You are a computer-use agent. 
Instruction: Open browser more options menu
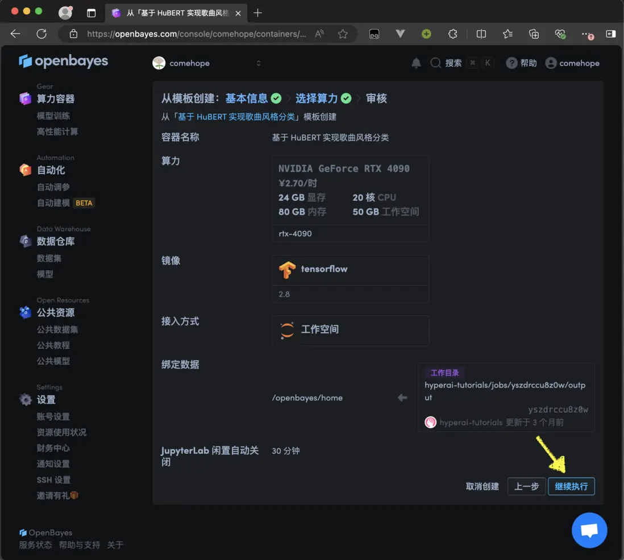tap(587, 34)
